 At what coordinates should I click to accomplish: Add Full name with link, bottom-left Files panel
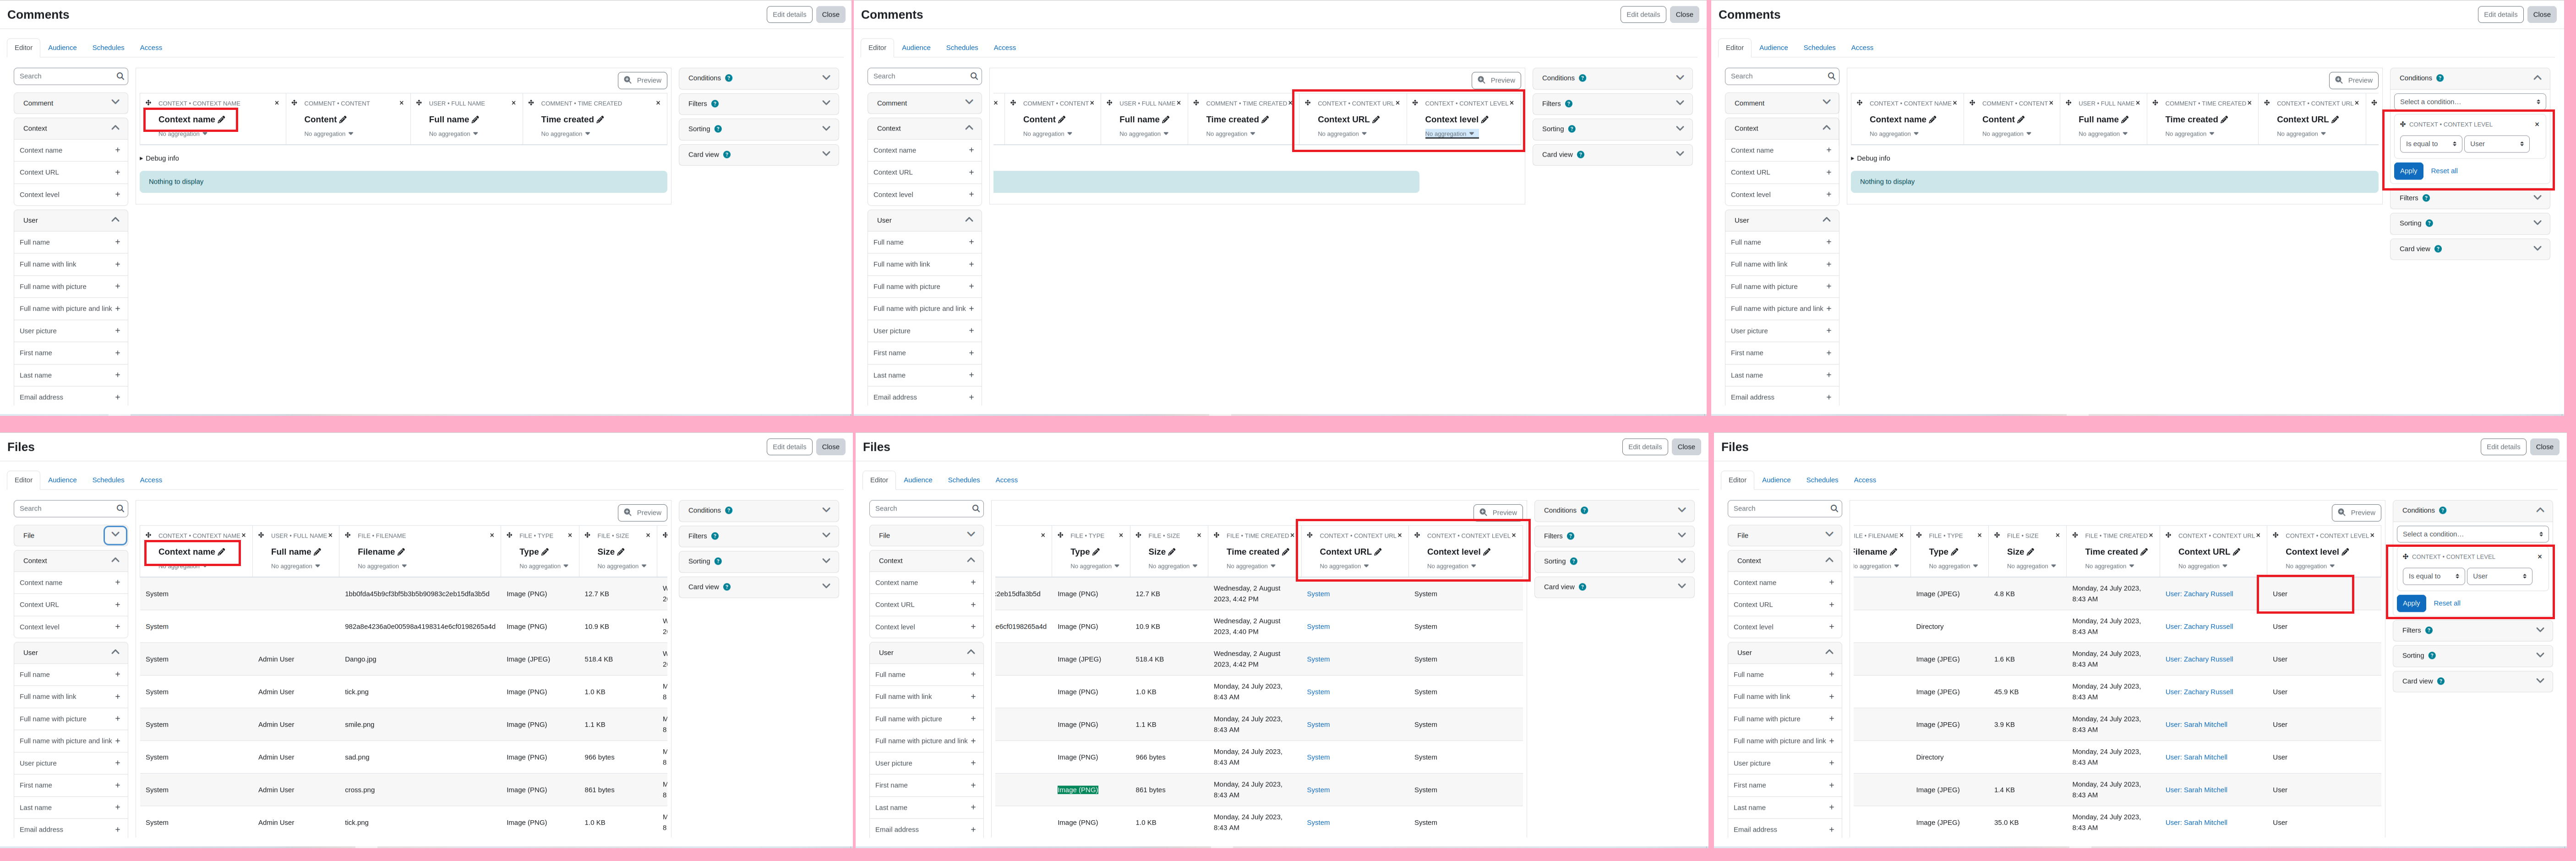[117, 697]
